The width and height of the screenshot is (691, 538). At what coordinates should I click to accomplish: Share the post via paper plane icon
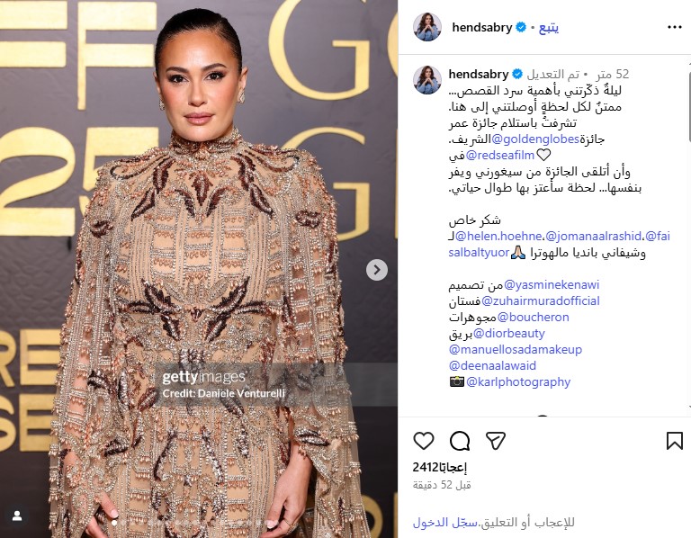click(x=496, y=441)
